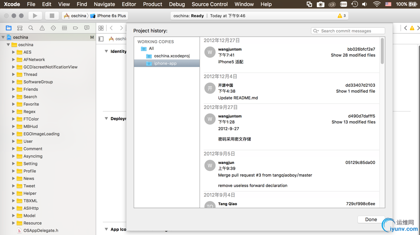Click commit hash bb026bfcf2e7
Viewport: 420px width, 235px height.
pyautogui.click(x=361, y=49)
